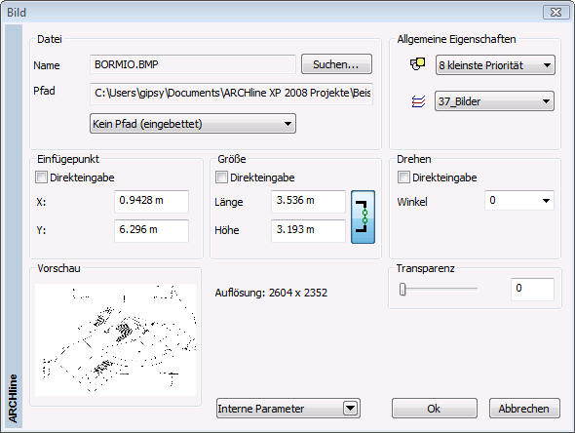The width and height of the screenshot is (575, 433).
Task: Enable Direkteingabe under Einfügepunkt
Action: coord(41,177)
